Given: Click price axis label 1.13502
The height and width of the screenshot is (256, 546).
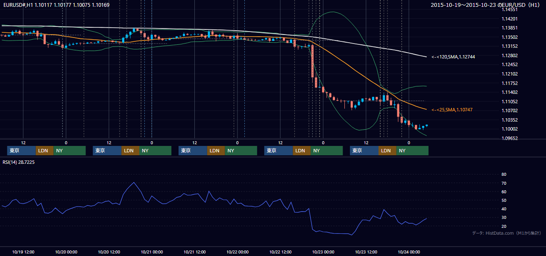Looking at the screenshot, I should pos(510,37).
